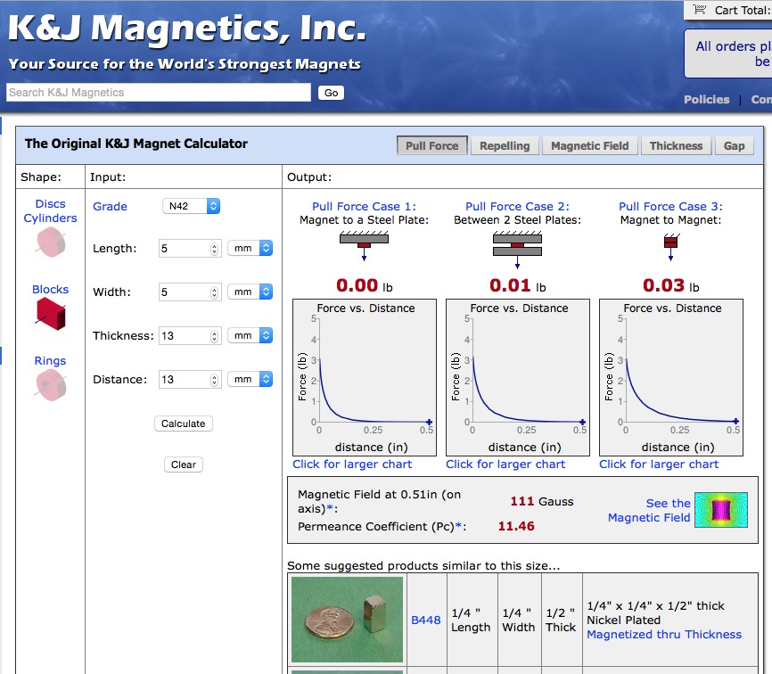772x674 pixels.
Task: Open the Policies link
Action: pos(707,100)
